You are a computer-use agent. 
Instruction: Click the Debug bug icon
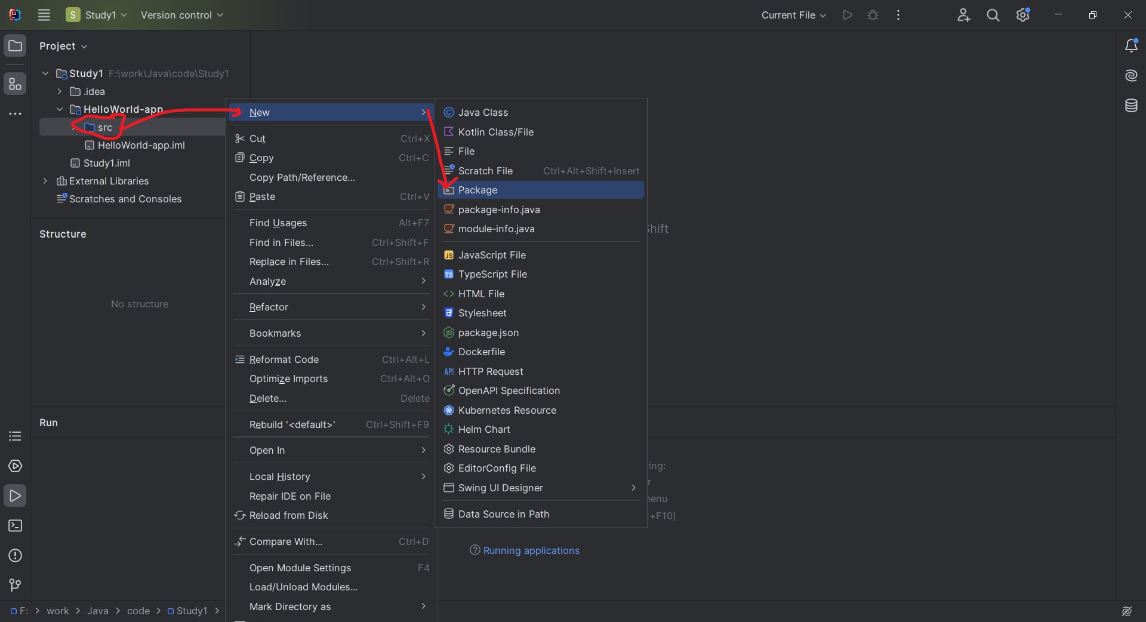(873, 15)
